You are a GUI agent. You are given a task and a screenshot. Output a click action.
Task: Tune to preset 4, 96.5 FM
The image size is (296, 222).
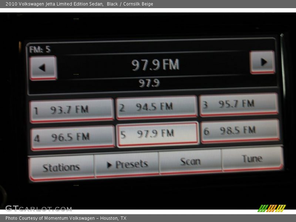coord(73,138)
